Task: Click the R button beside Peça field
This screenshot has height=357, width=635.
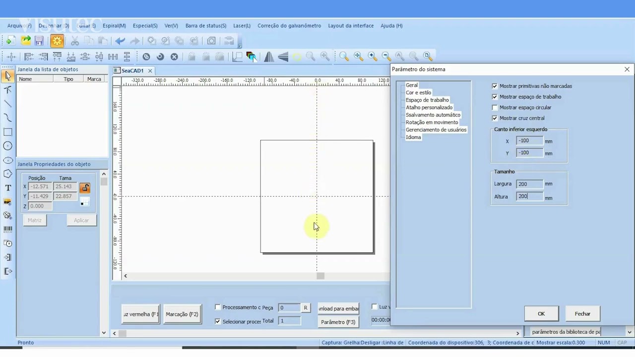Action: (306, 308)
